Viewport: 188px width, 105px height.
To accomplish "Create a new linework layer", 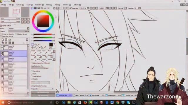I will [6, 40].
